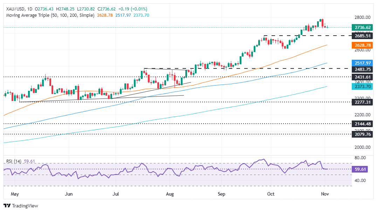Click the 2483.75 dashed level label
Image resolution: width=377 pixels, height=212 pixels.
click(x=362, y=69)
